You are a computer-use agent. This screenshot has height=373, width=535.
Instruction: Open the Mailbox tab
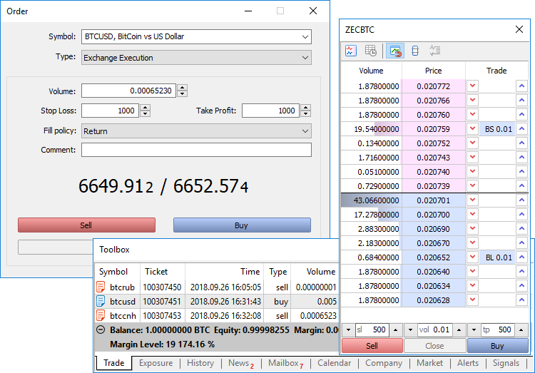pyautogui.click(x=284, y=363)
